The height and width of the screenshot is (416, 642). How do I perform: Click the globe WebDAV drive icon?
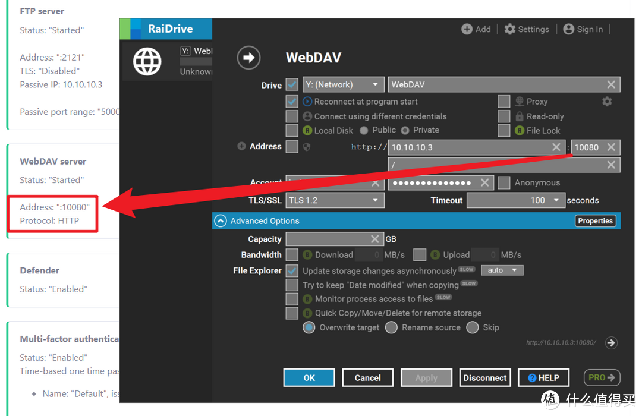(x=147, y=61)
